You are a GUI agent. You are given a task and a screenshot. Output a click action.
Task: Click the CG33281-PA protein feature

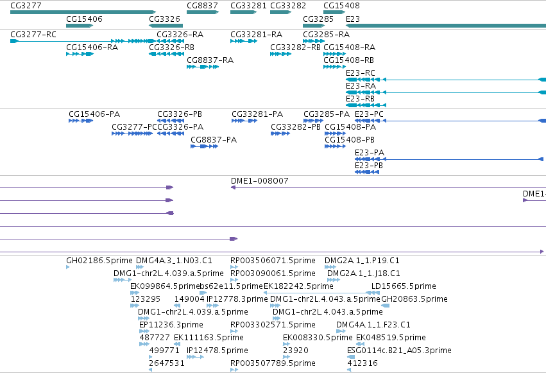(244, 121)
